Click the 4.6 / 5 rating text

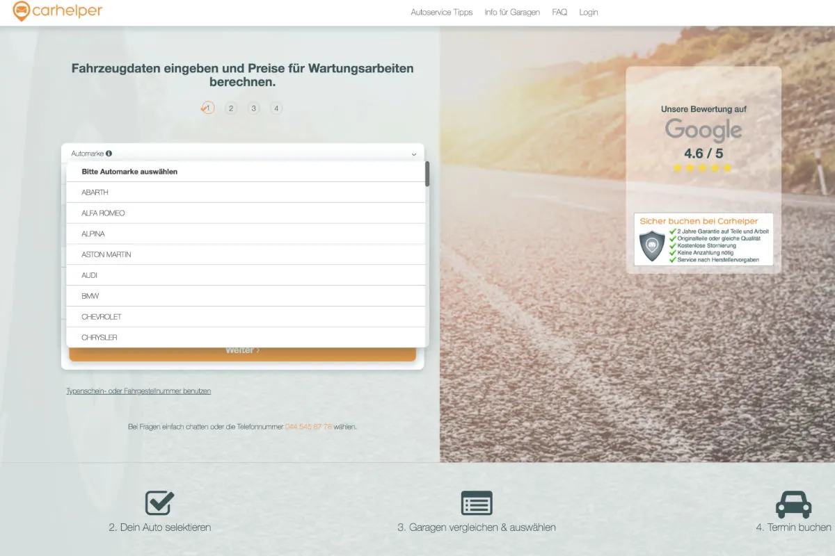[703, 154]
